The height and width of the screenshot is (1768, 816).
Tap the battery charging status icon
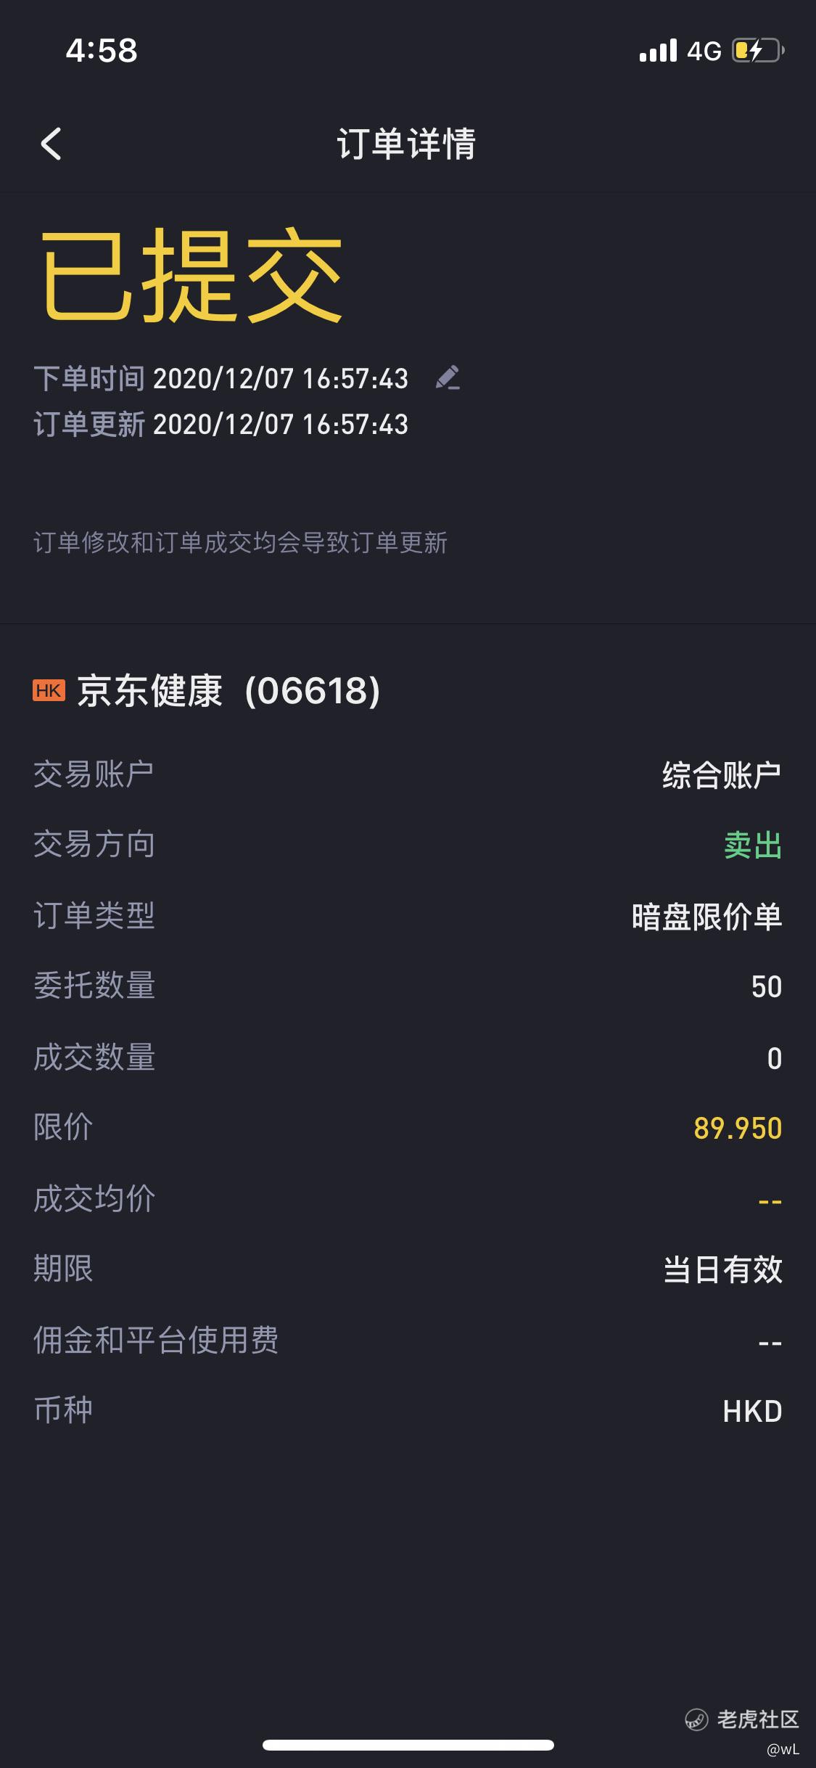click(x=757, y=51)
